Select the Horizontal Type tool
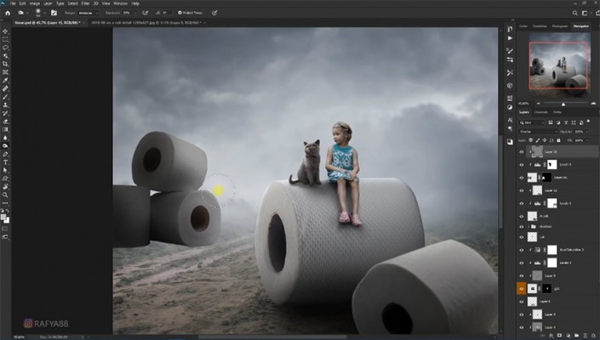600x340 pixels. [x=5, y=162]
